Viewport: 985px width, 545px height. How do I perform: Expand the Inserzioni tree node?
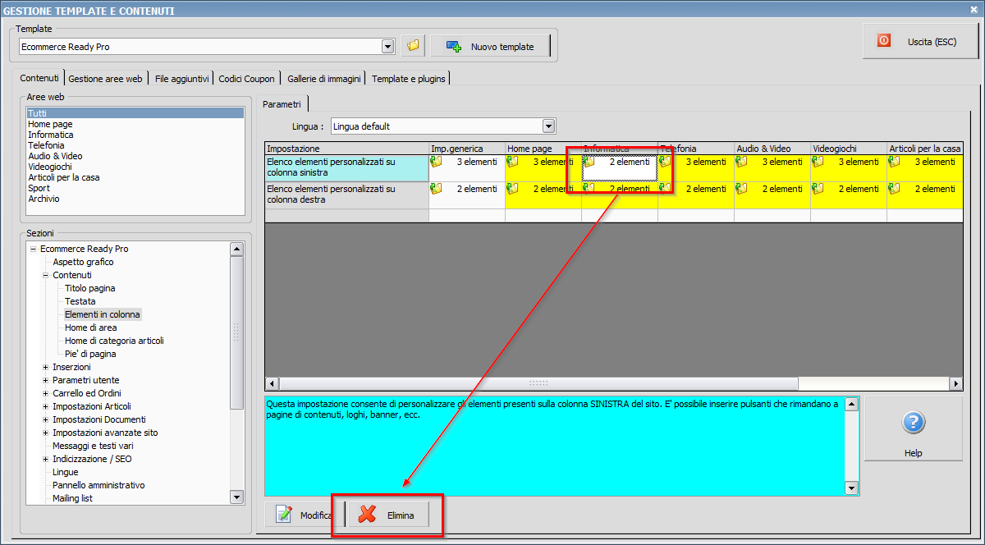tap(46, 367)
